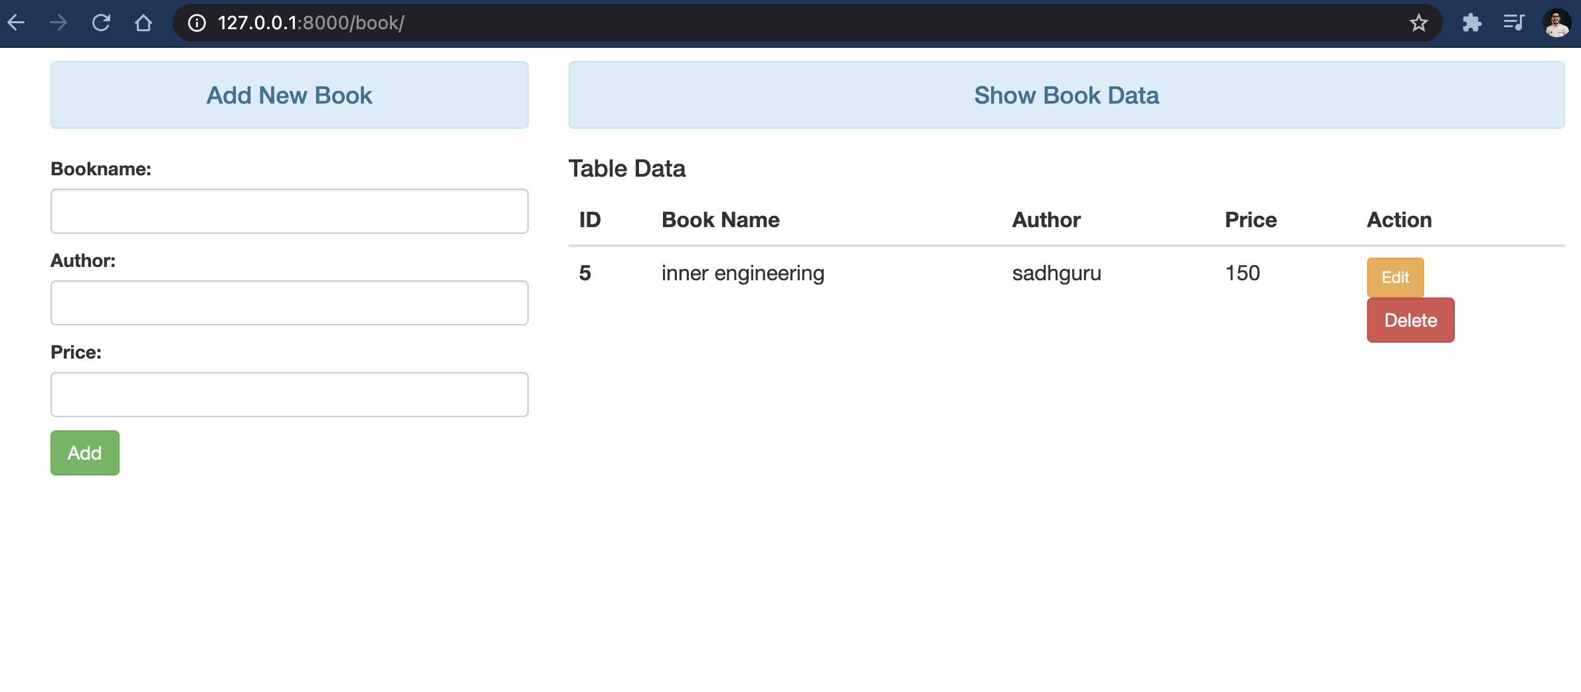The width and height of the screenshot is (1581, 692).
Task: Open the media control icon
Action: click(x=1514, y=23)
